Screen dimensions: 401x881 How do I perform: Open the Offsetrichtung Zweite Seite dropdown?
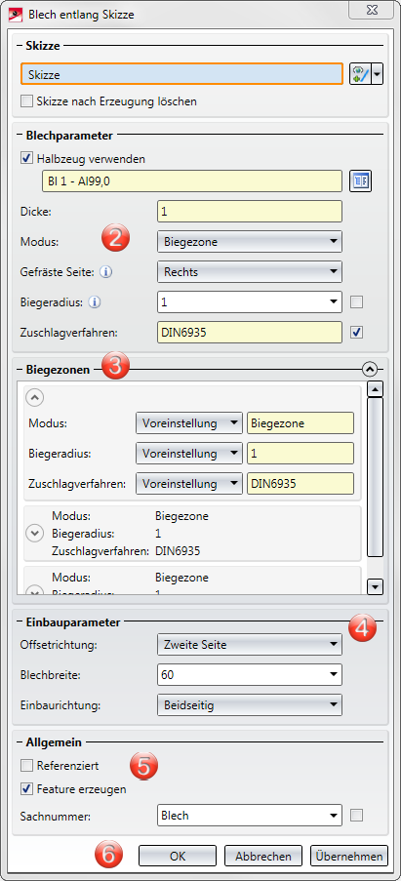coord(250,644)
